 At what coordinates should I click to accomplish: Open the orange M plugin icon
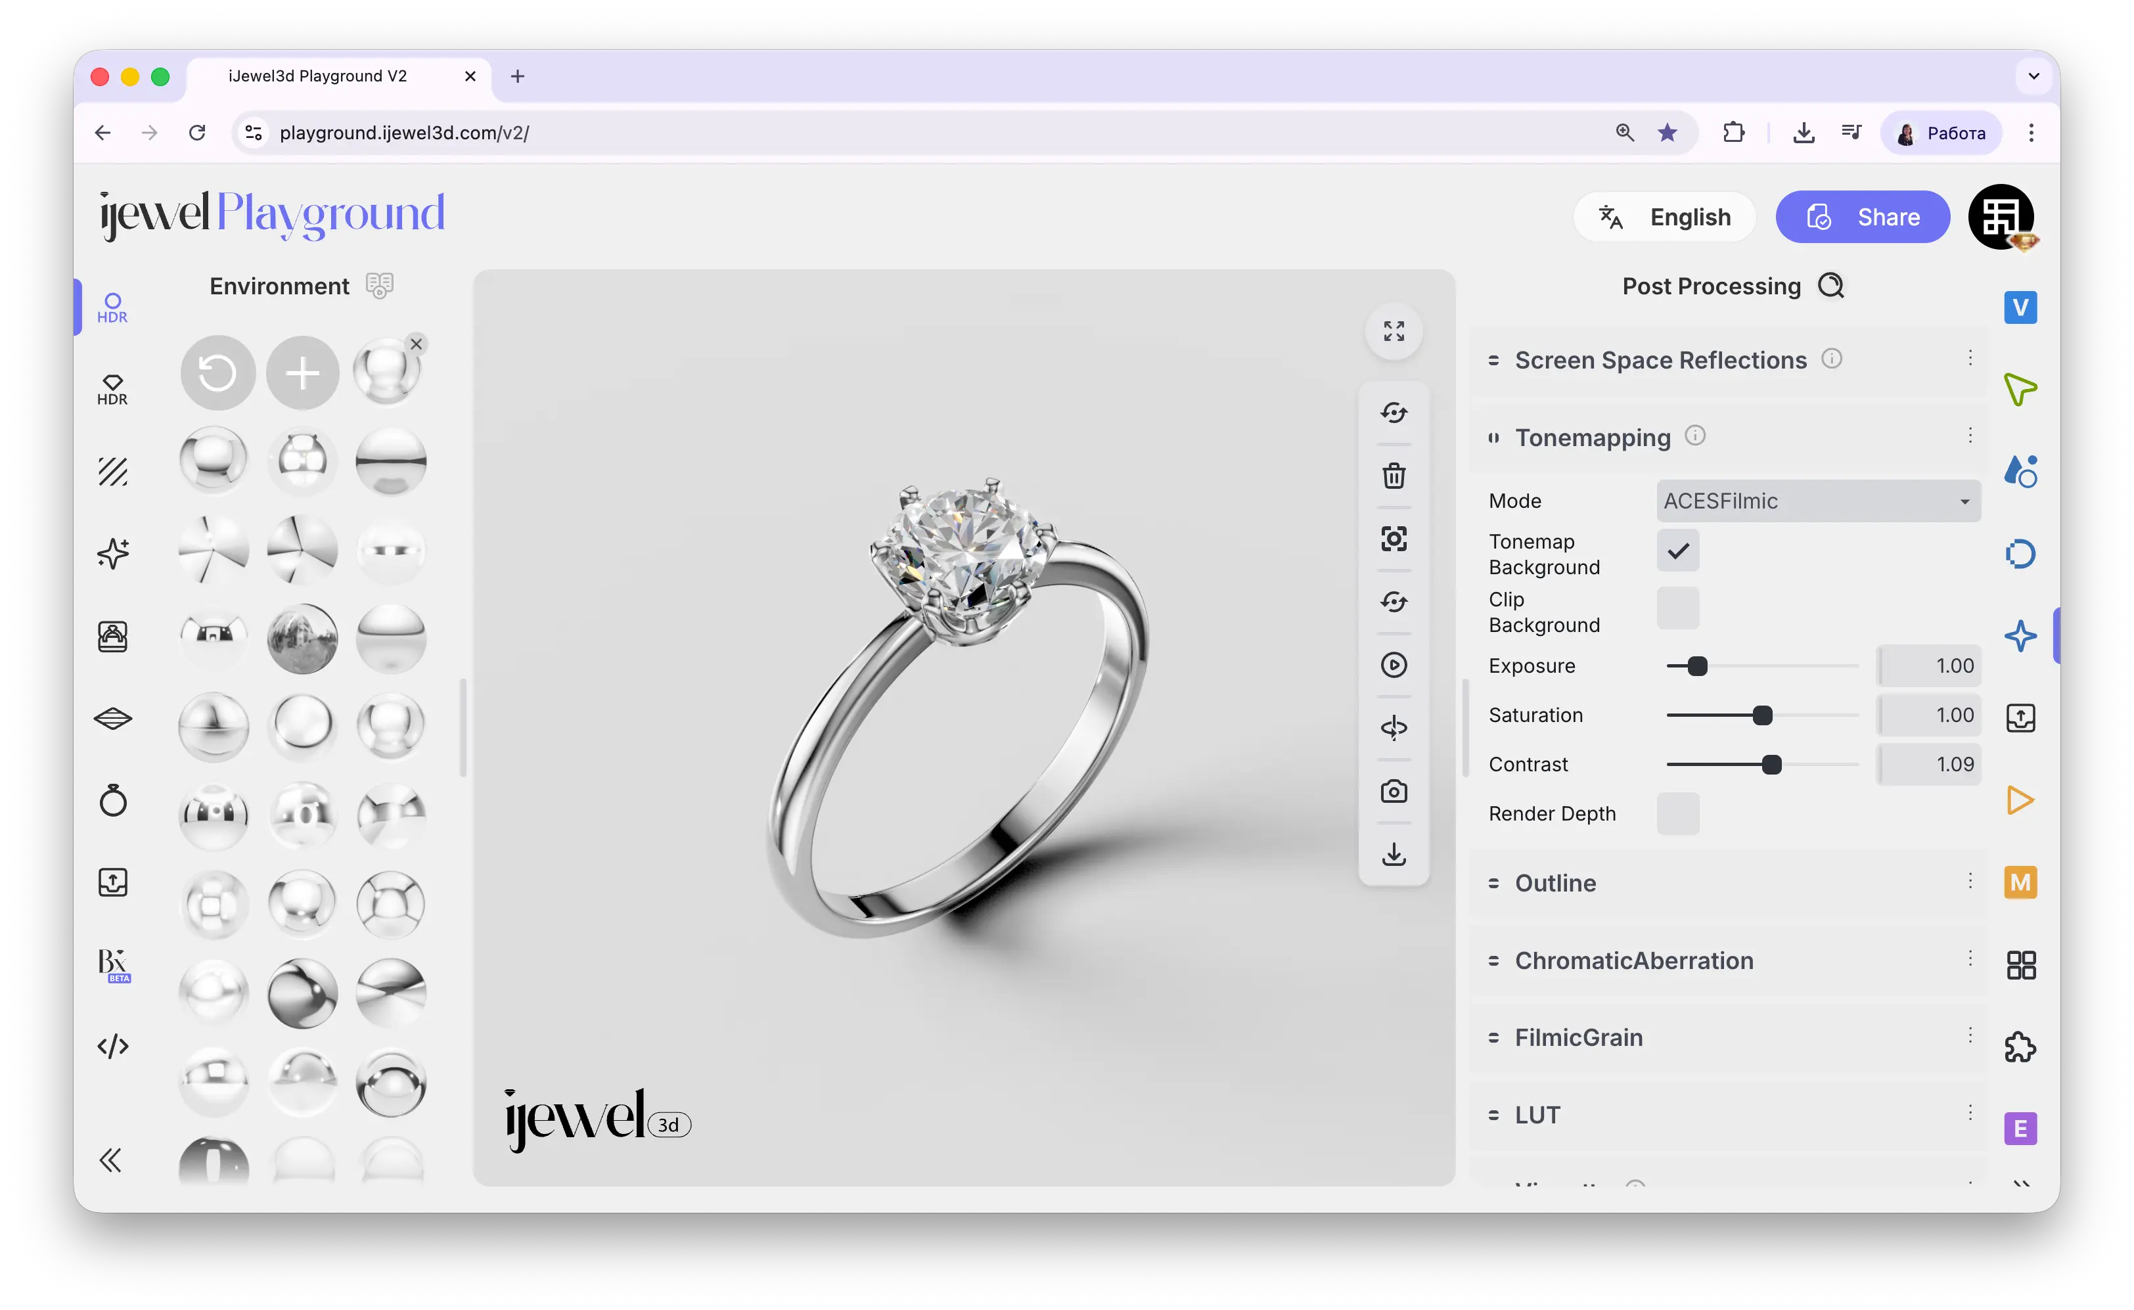pyautogui.click(x=2020, y=882)
